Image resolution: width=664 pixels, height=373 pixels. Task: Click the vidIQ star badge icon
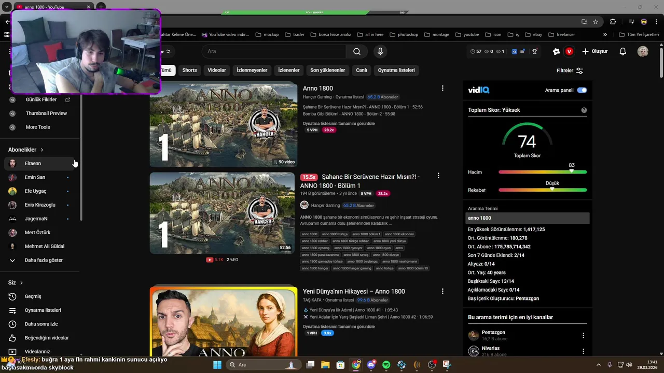pyautogui.click(x=556, y=51)
